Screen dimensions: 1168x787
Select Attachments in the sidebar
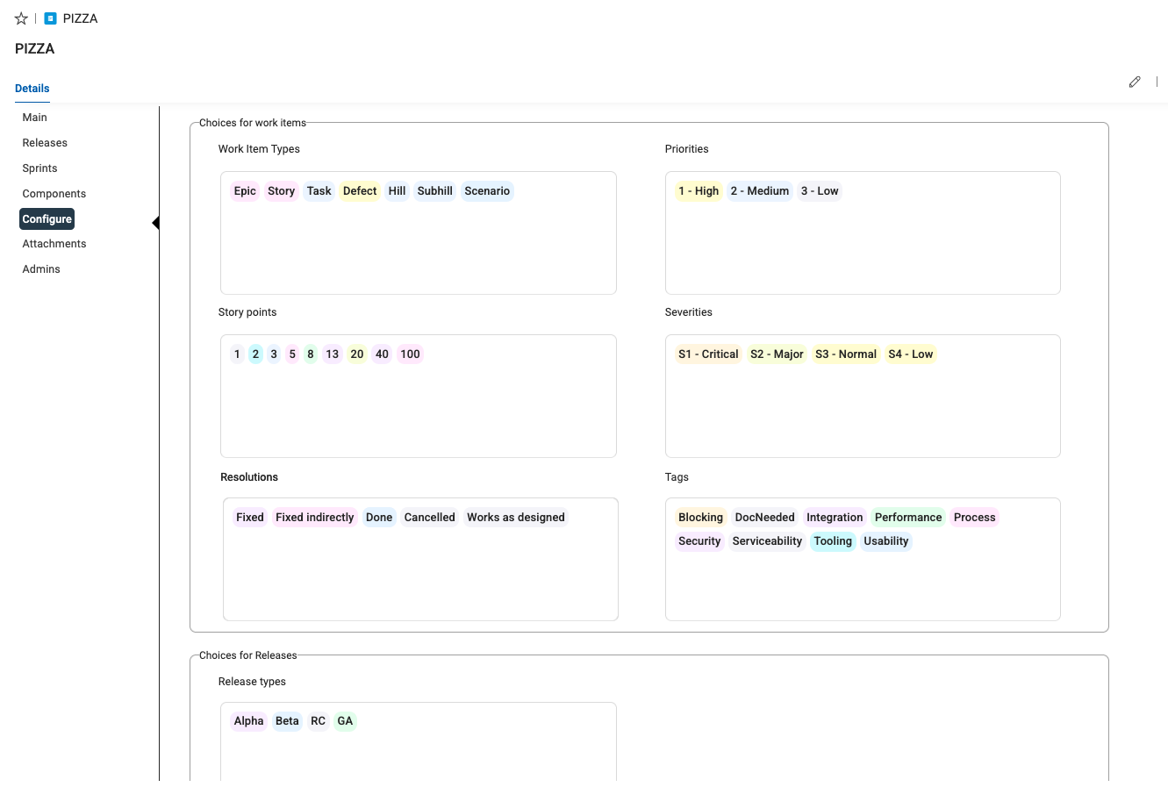[x=54, y=244]
